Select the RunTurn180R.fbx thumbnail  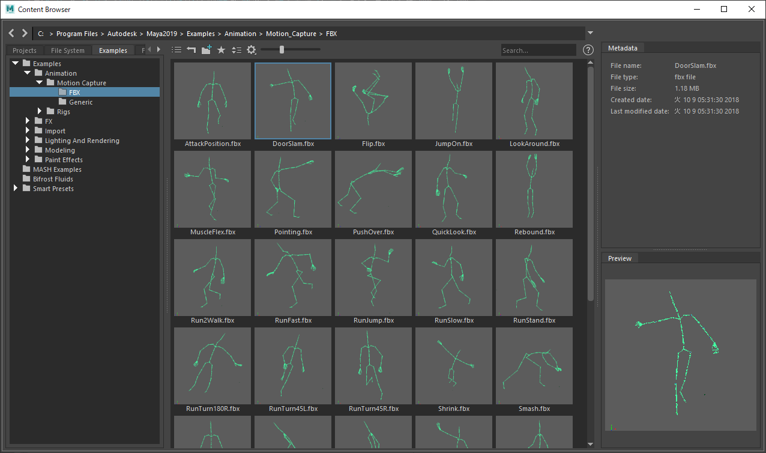tap(213, 366)
